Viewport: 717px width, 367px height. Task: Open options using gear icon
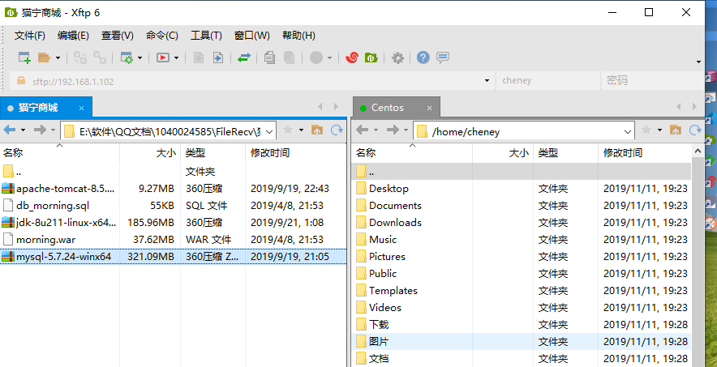coord(397,58)
